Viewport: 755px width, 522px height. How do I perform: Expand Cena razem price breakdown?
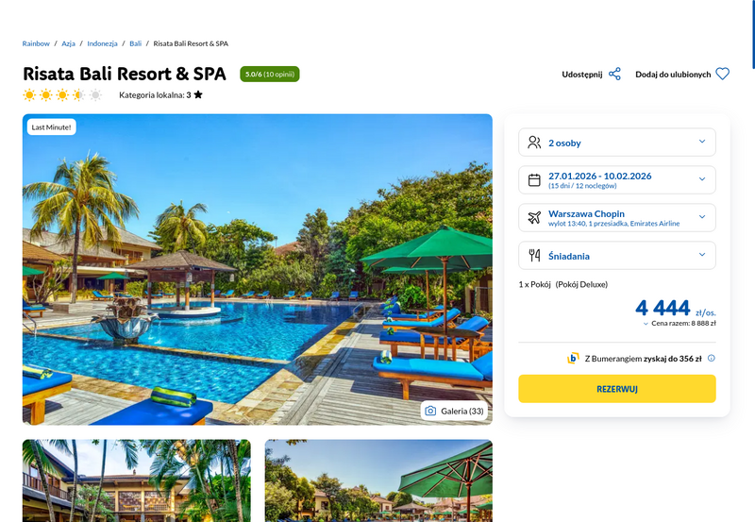tap(679, 324)
